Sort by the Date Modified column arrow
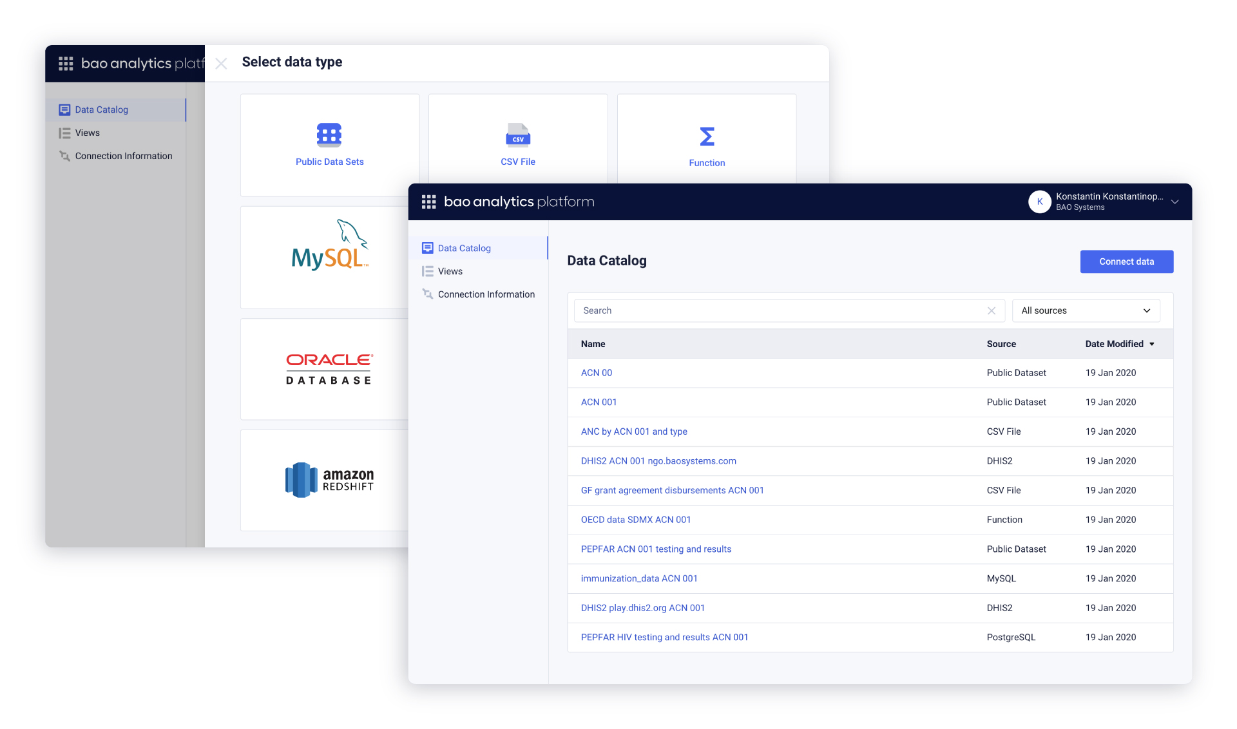This screenshot has width=1237, height=729. (x=1152, y=345)
